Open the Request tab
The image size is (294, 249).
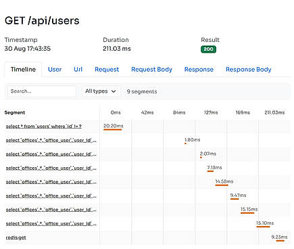pos(107,70)
